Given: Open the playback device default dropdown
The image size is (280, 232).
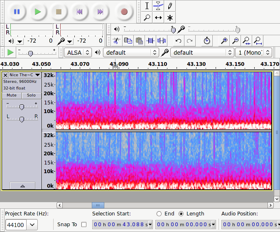Looking at the screenshot, I should [x=131, y=53].
